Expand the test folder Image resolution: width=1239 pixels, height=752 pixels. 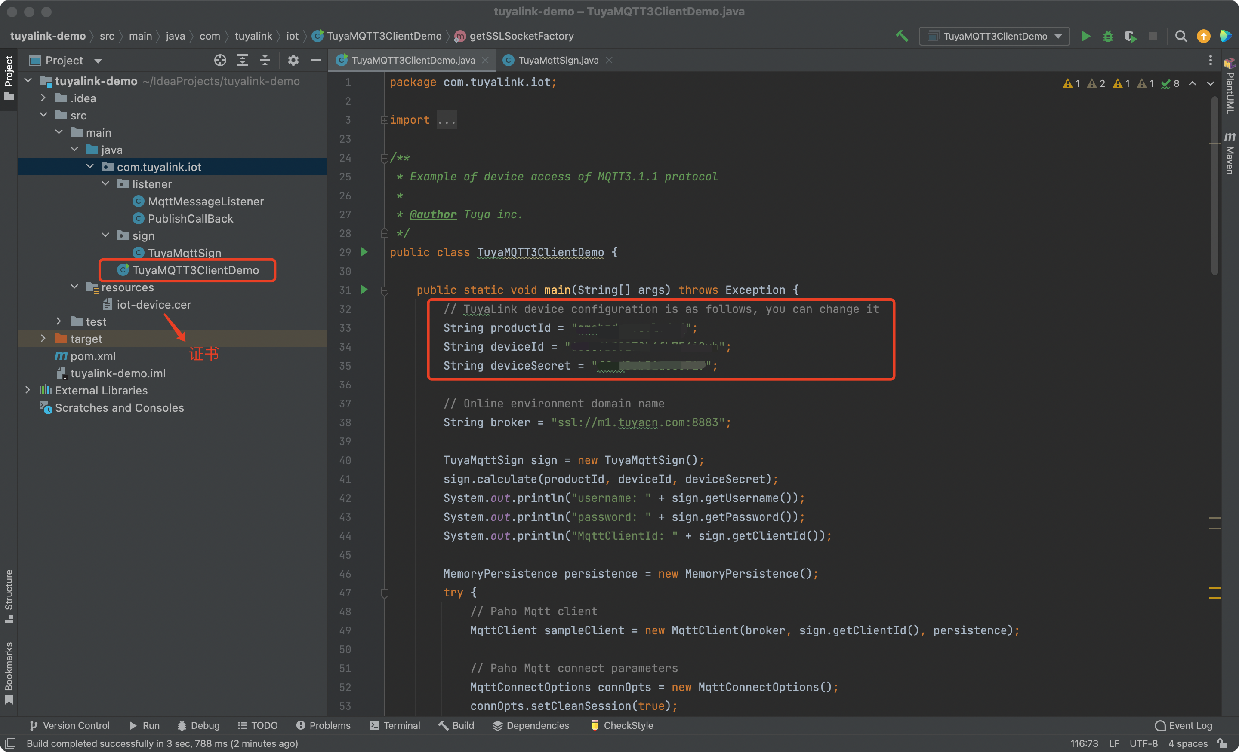click(x=59, y=321)
